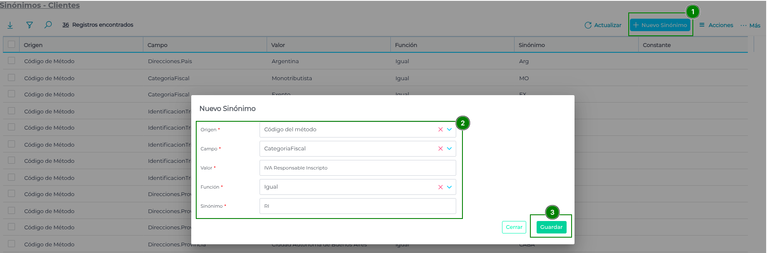Clear the Origen field with X icon
The image size is (767, 253).
click(x=440, y=130)
